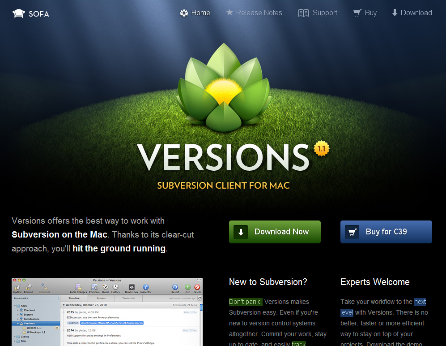Click the green Download Now button

click(275, 232)
